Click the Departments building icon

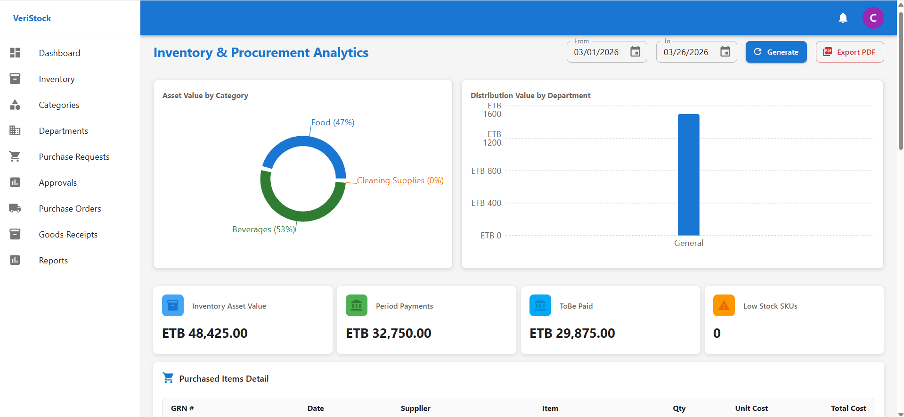15,131
